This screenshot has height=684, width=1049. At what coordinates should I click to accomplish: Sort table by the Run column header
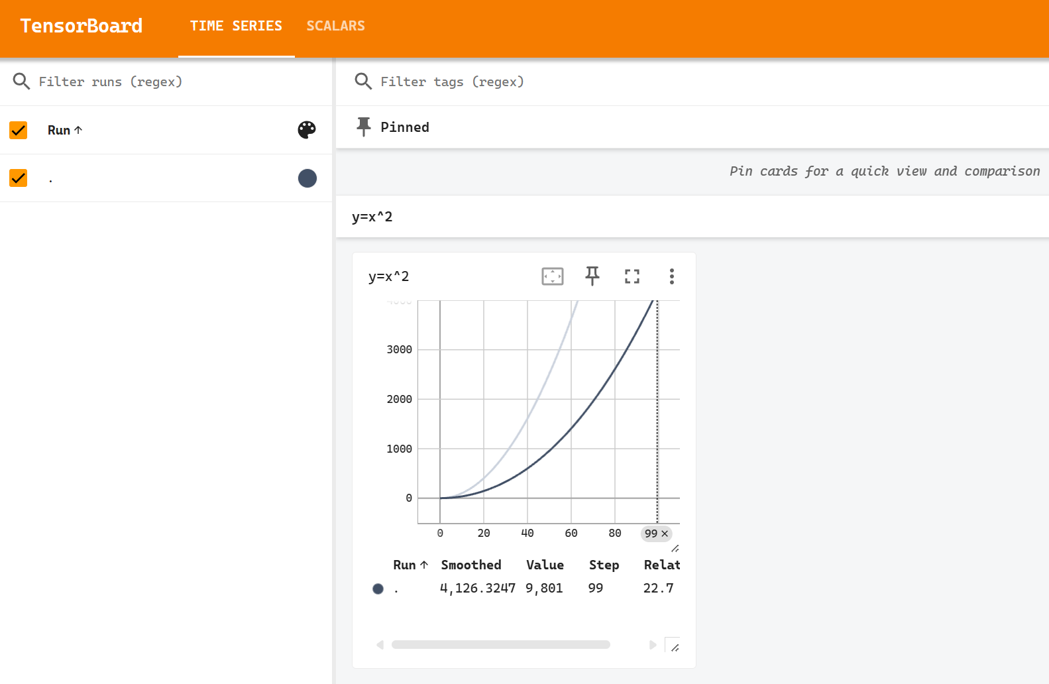pyautogui.click(x=410, y=565)
